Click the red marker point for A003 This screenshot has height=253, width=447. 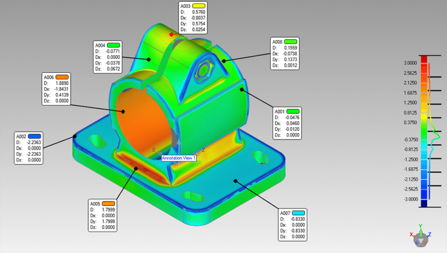tap(171, 34)
